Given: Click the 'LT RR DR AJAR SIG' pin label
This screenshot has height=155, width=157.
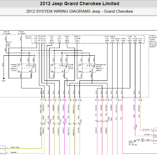Looking at the screenshot, I should click(129, 40).
